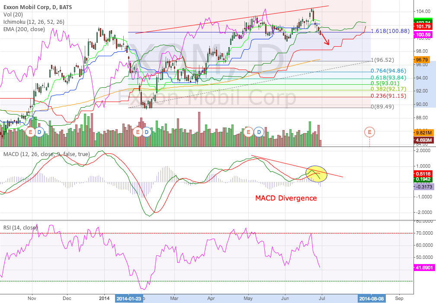Screen dimensions: 436x303
Task: Click Nov on the time axis
Action: click(32, 299)
